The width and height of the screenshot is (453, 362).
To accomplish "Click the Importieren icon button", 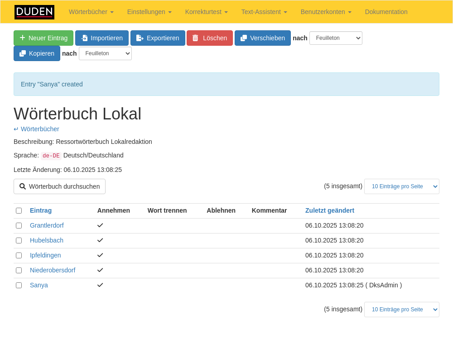I will tap(84, 38).
